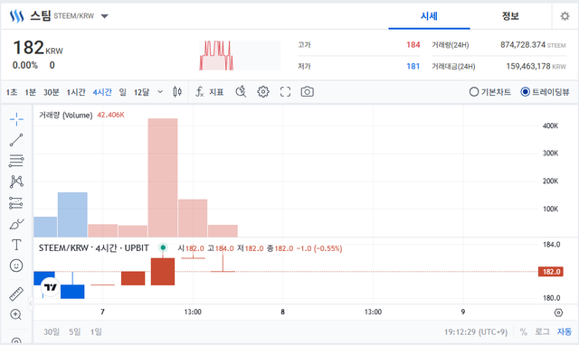Set the date range to 5일
Viewport: 579px width, 345px height.
pyautogui.click(x=74, y=332)
